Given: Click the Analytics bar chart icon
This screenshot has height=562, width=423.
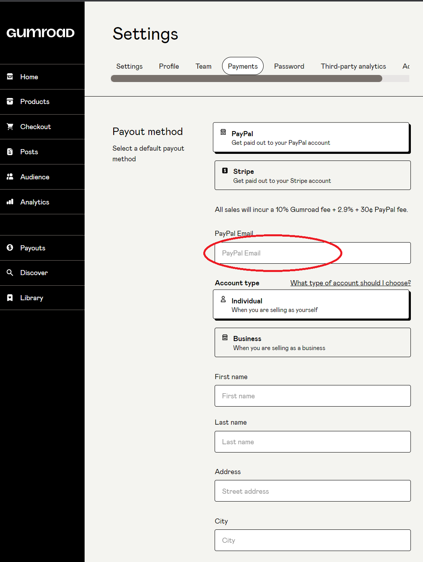Looking at the screenshot, I should click(x=10, y=202).
